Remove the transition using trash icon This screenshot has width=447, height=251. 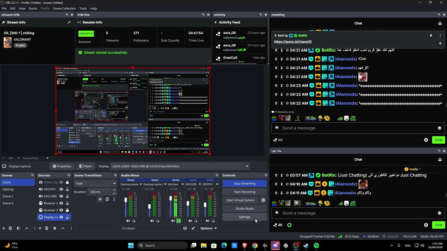pyautogui.click(x=107, y=199)
